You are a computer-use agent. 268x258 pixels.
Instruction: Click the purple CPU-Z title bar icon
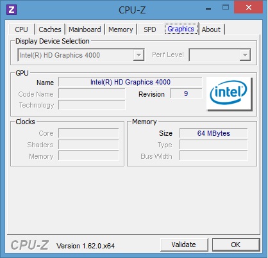coord(12,10)
